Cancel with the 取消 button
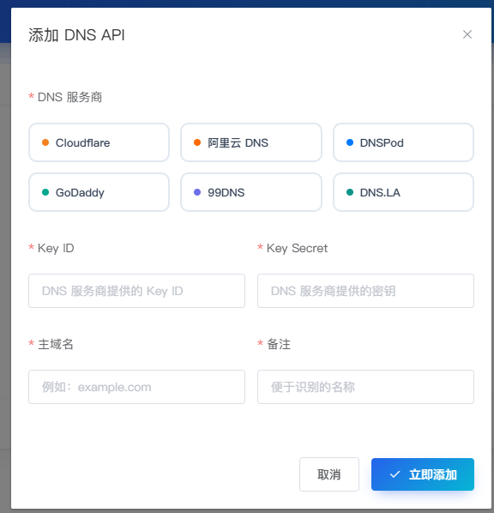The image size is (494, 513). pos(329,474)
